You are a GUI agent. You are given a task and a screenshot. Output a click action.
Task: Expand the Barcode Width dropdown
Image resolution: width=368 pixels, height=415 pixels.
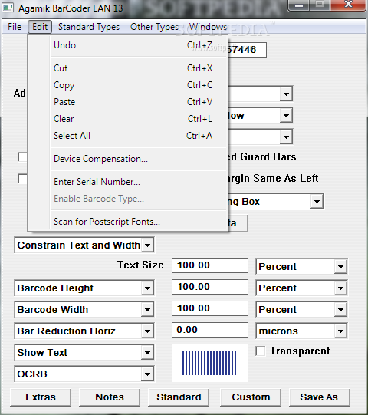(148, 309)
